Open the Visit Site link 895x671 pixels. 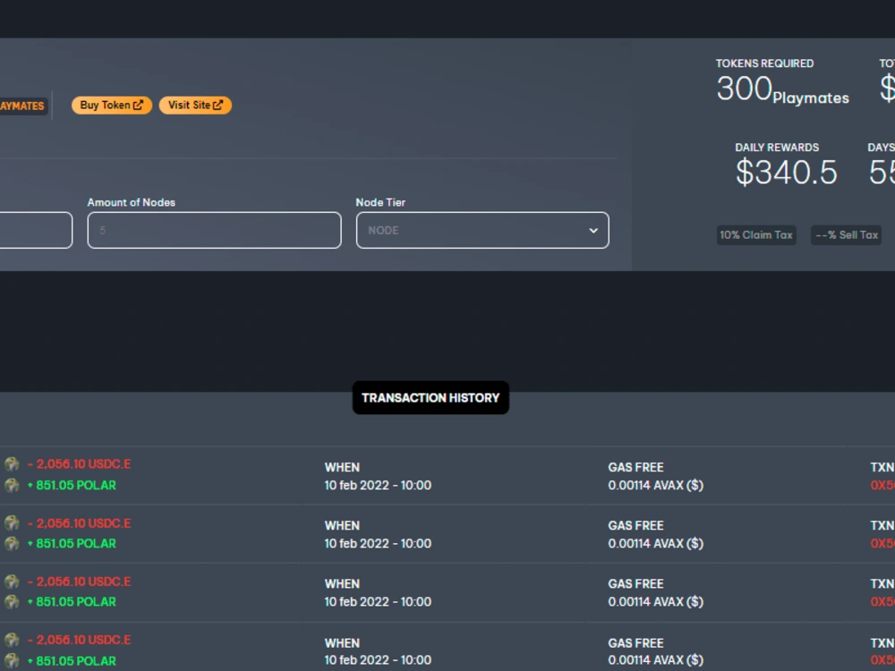[x=195, y=105]
